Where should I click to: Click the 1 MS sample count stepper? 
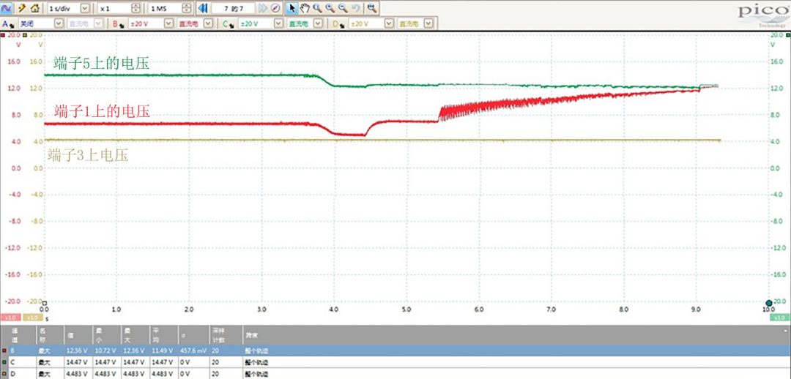tap(187, 9)
